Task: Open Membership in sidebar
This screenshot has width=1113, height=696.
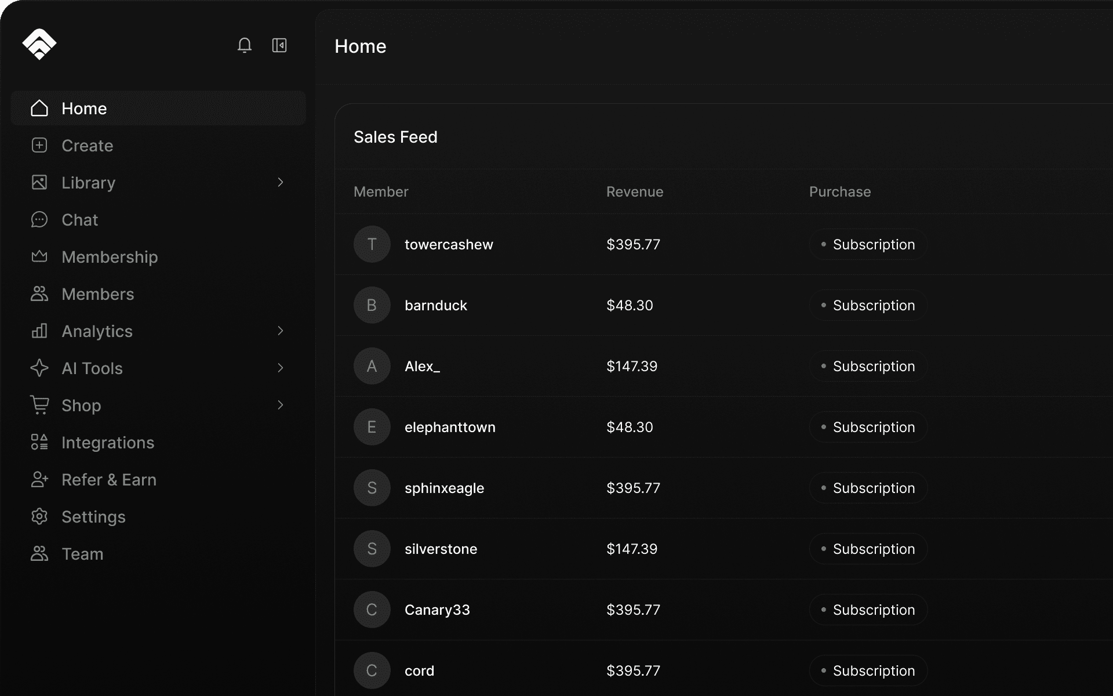Action: 158,257
